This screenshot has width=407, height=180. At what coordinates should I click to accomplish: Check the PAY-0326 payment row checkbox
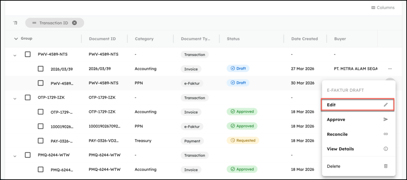point(41,141)
